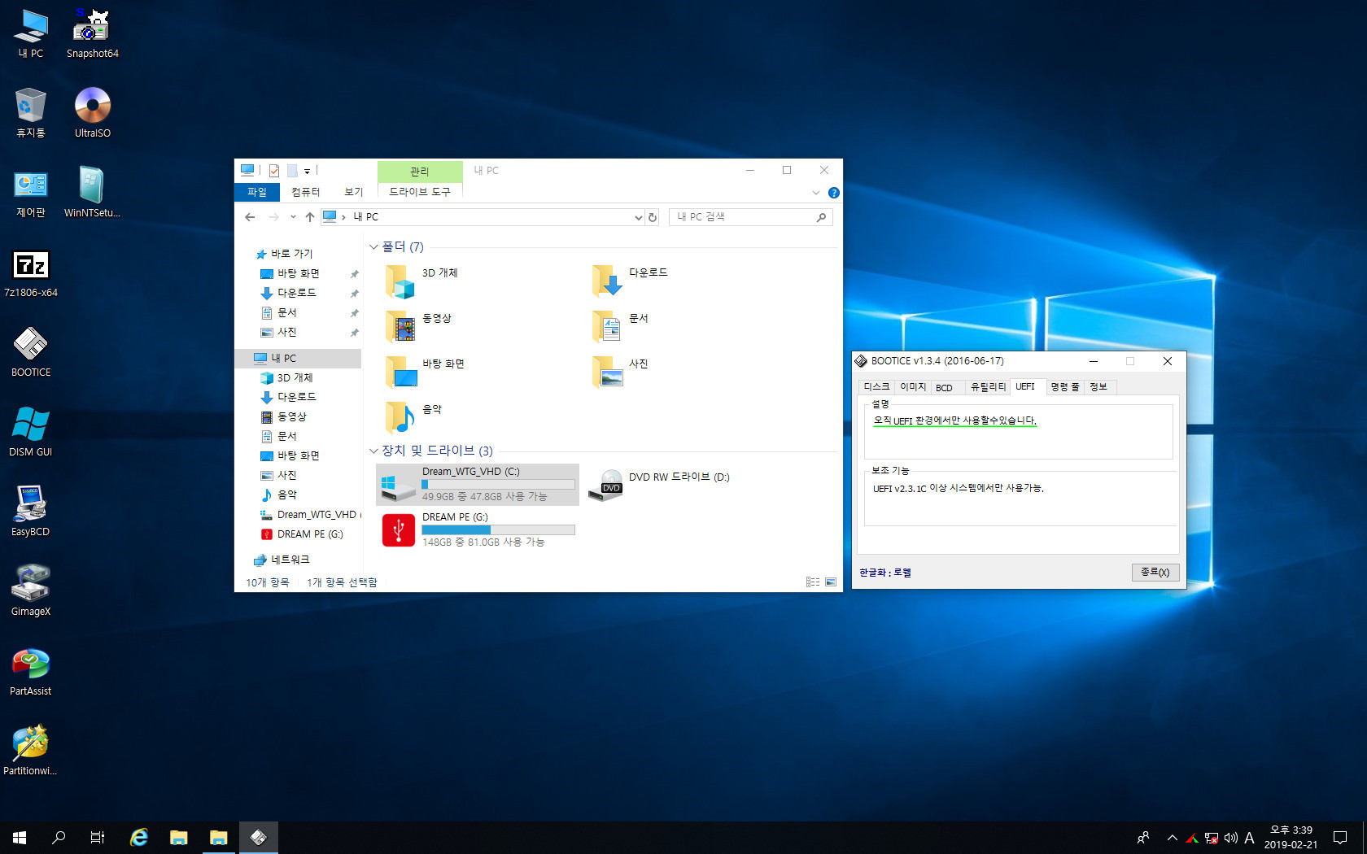Open the 보기 ribbon tab
The height and width of the screenshot is (854, 1367).
point(353,192)
